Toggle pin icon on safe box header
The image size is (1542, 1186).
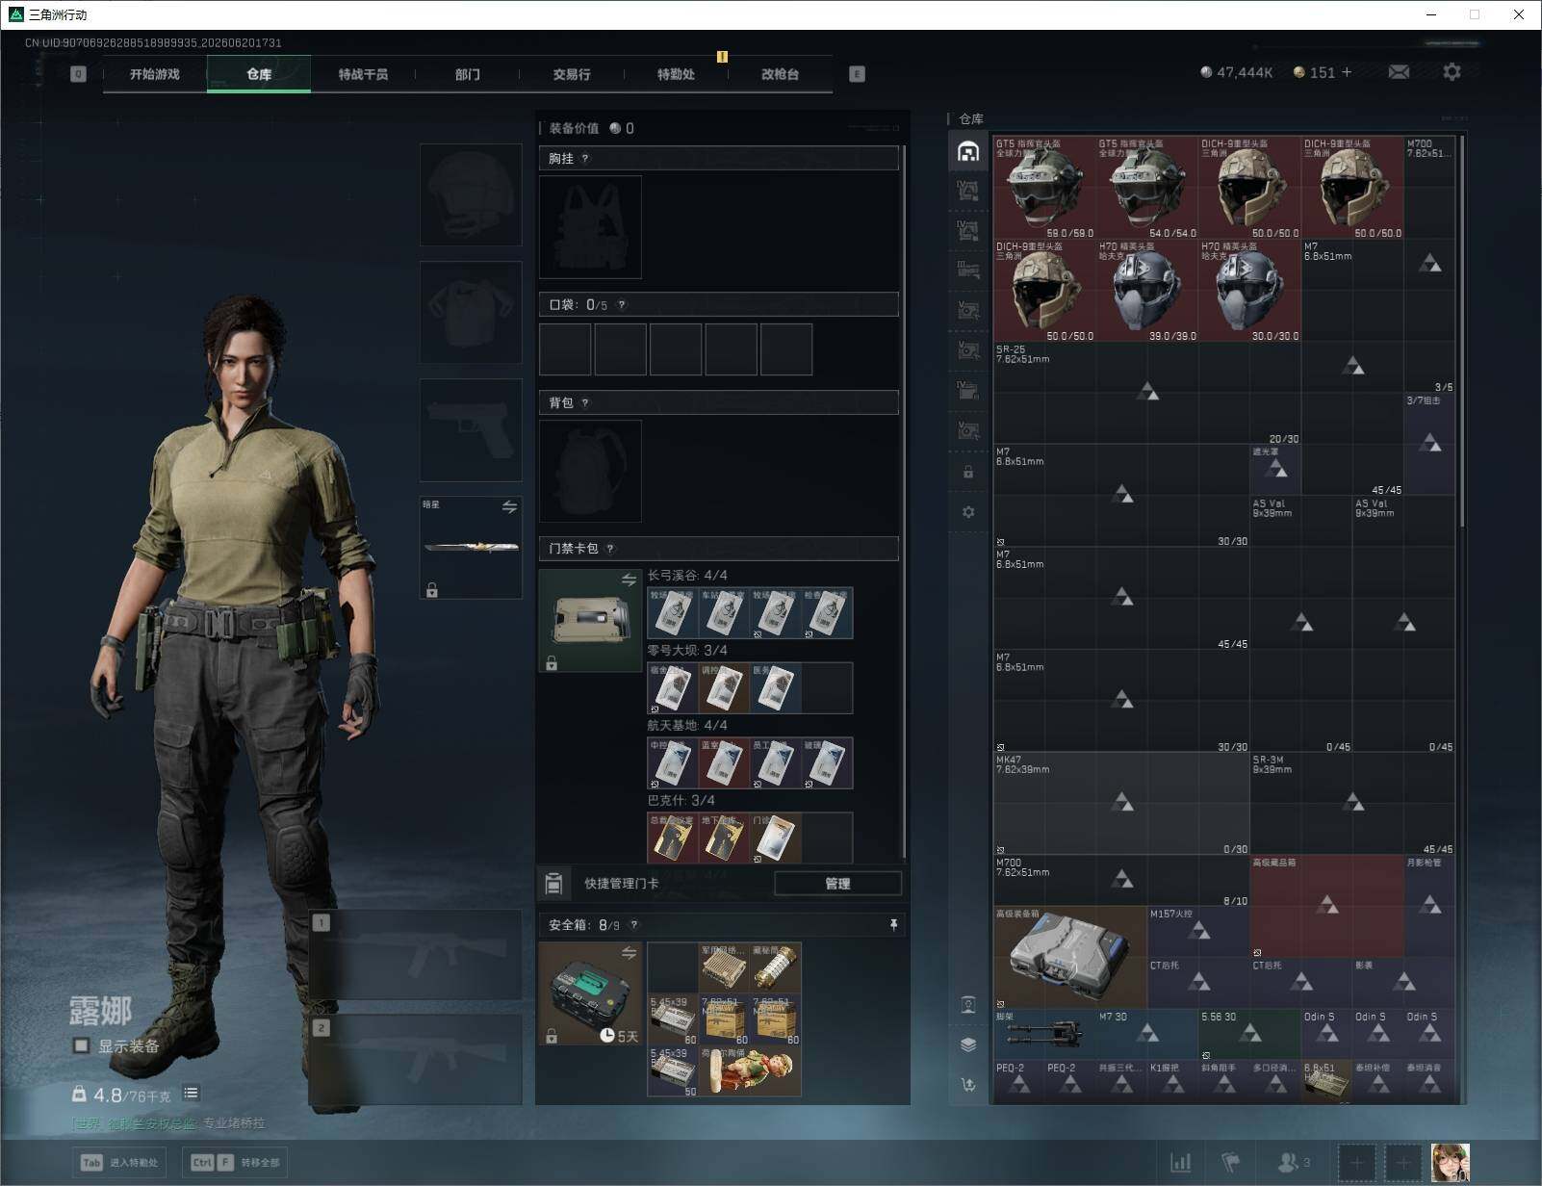[893, 925]
